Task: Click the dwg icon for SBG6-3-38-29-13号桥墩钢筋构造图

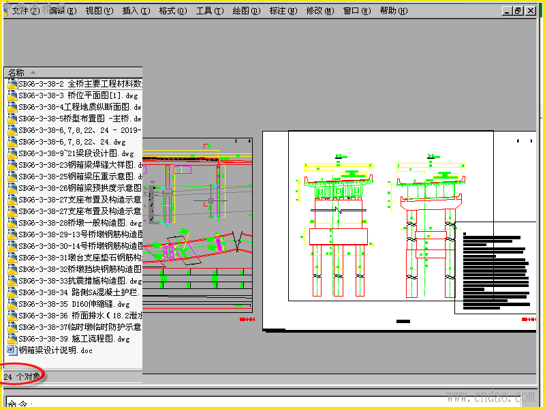Action: pyautogui.click(x=12, y=234)
